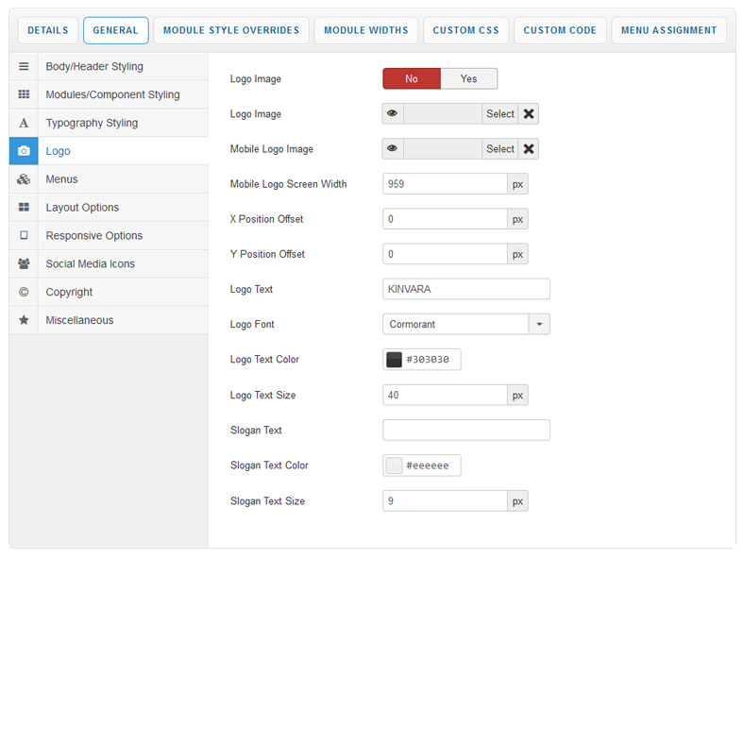Set Logo Image toggle to No
Image resolution: width=744 pixels, height=744 pixels.
coord(412,79)
